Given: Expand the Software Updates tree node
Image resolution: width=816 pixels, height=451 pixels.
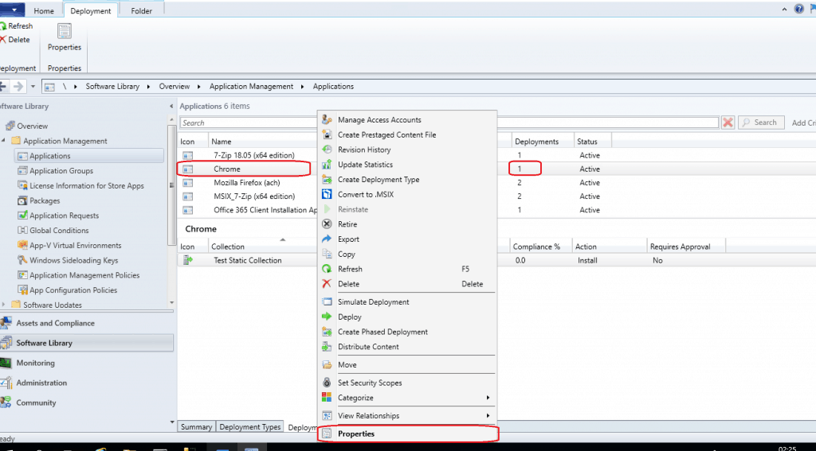Looking at the screenshot, I should coord(4,305).
